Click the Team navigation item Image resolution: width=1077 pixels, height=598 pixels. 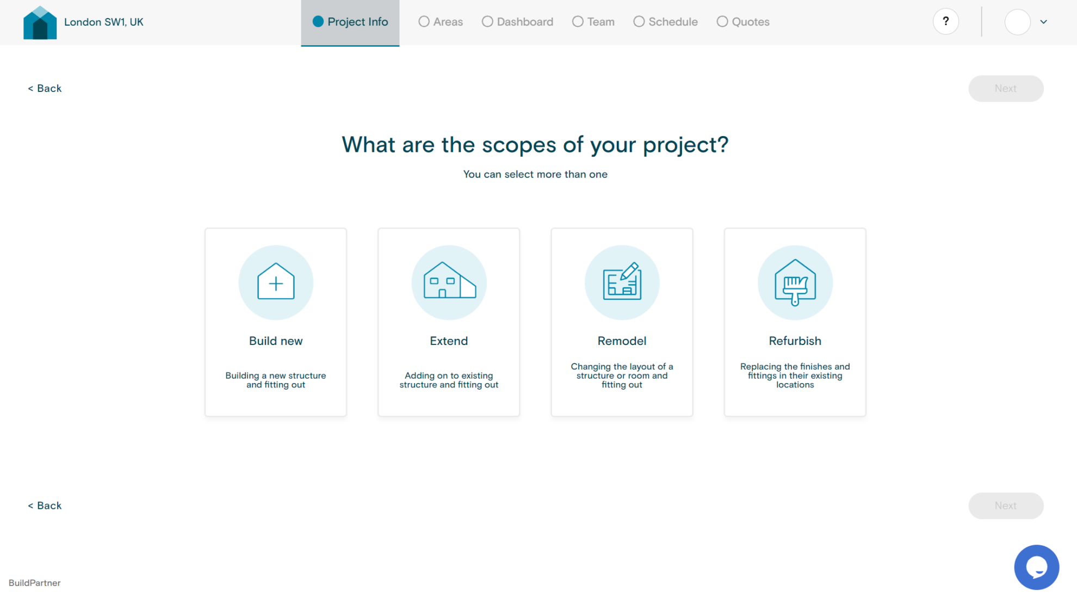click(601, 21)
